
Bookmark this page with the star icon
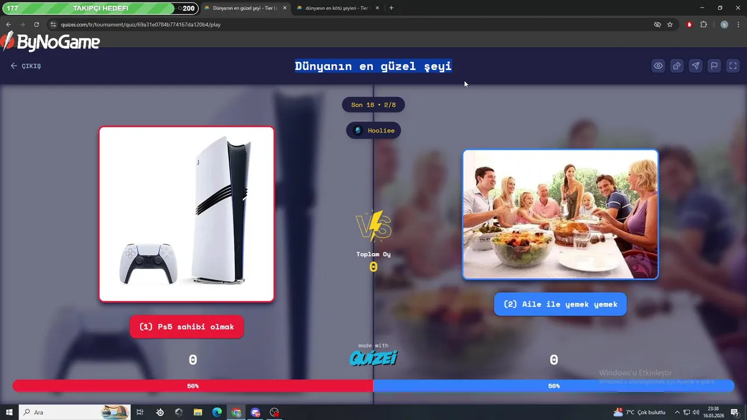tap(670, 24)
